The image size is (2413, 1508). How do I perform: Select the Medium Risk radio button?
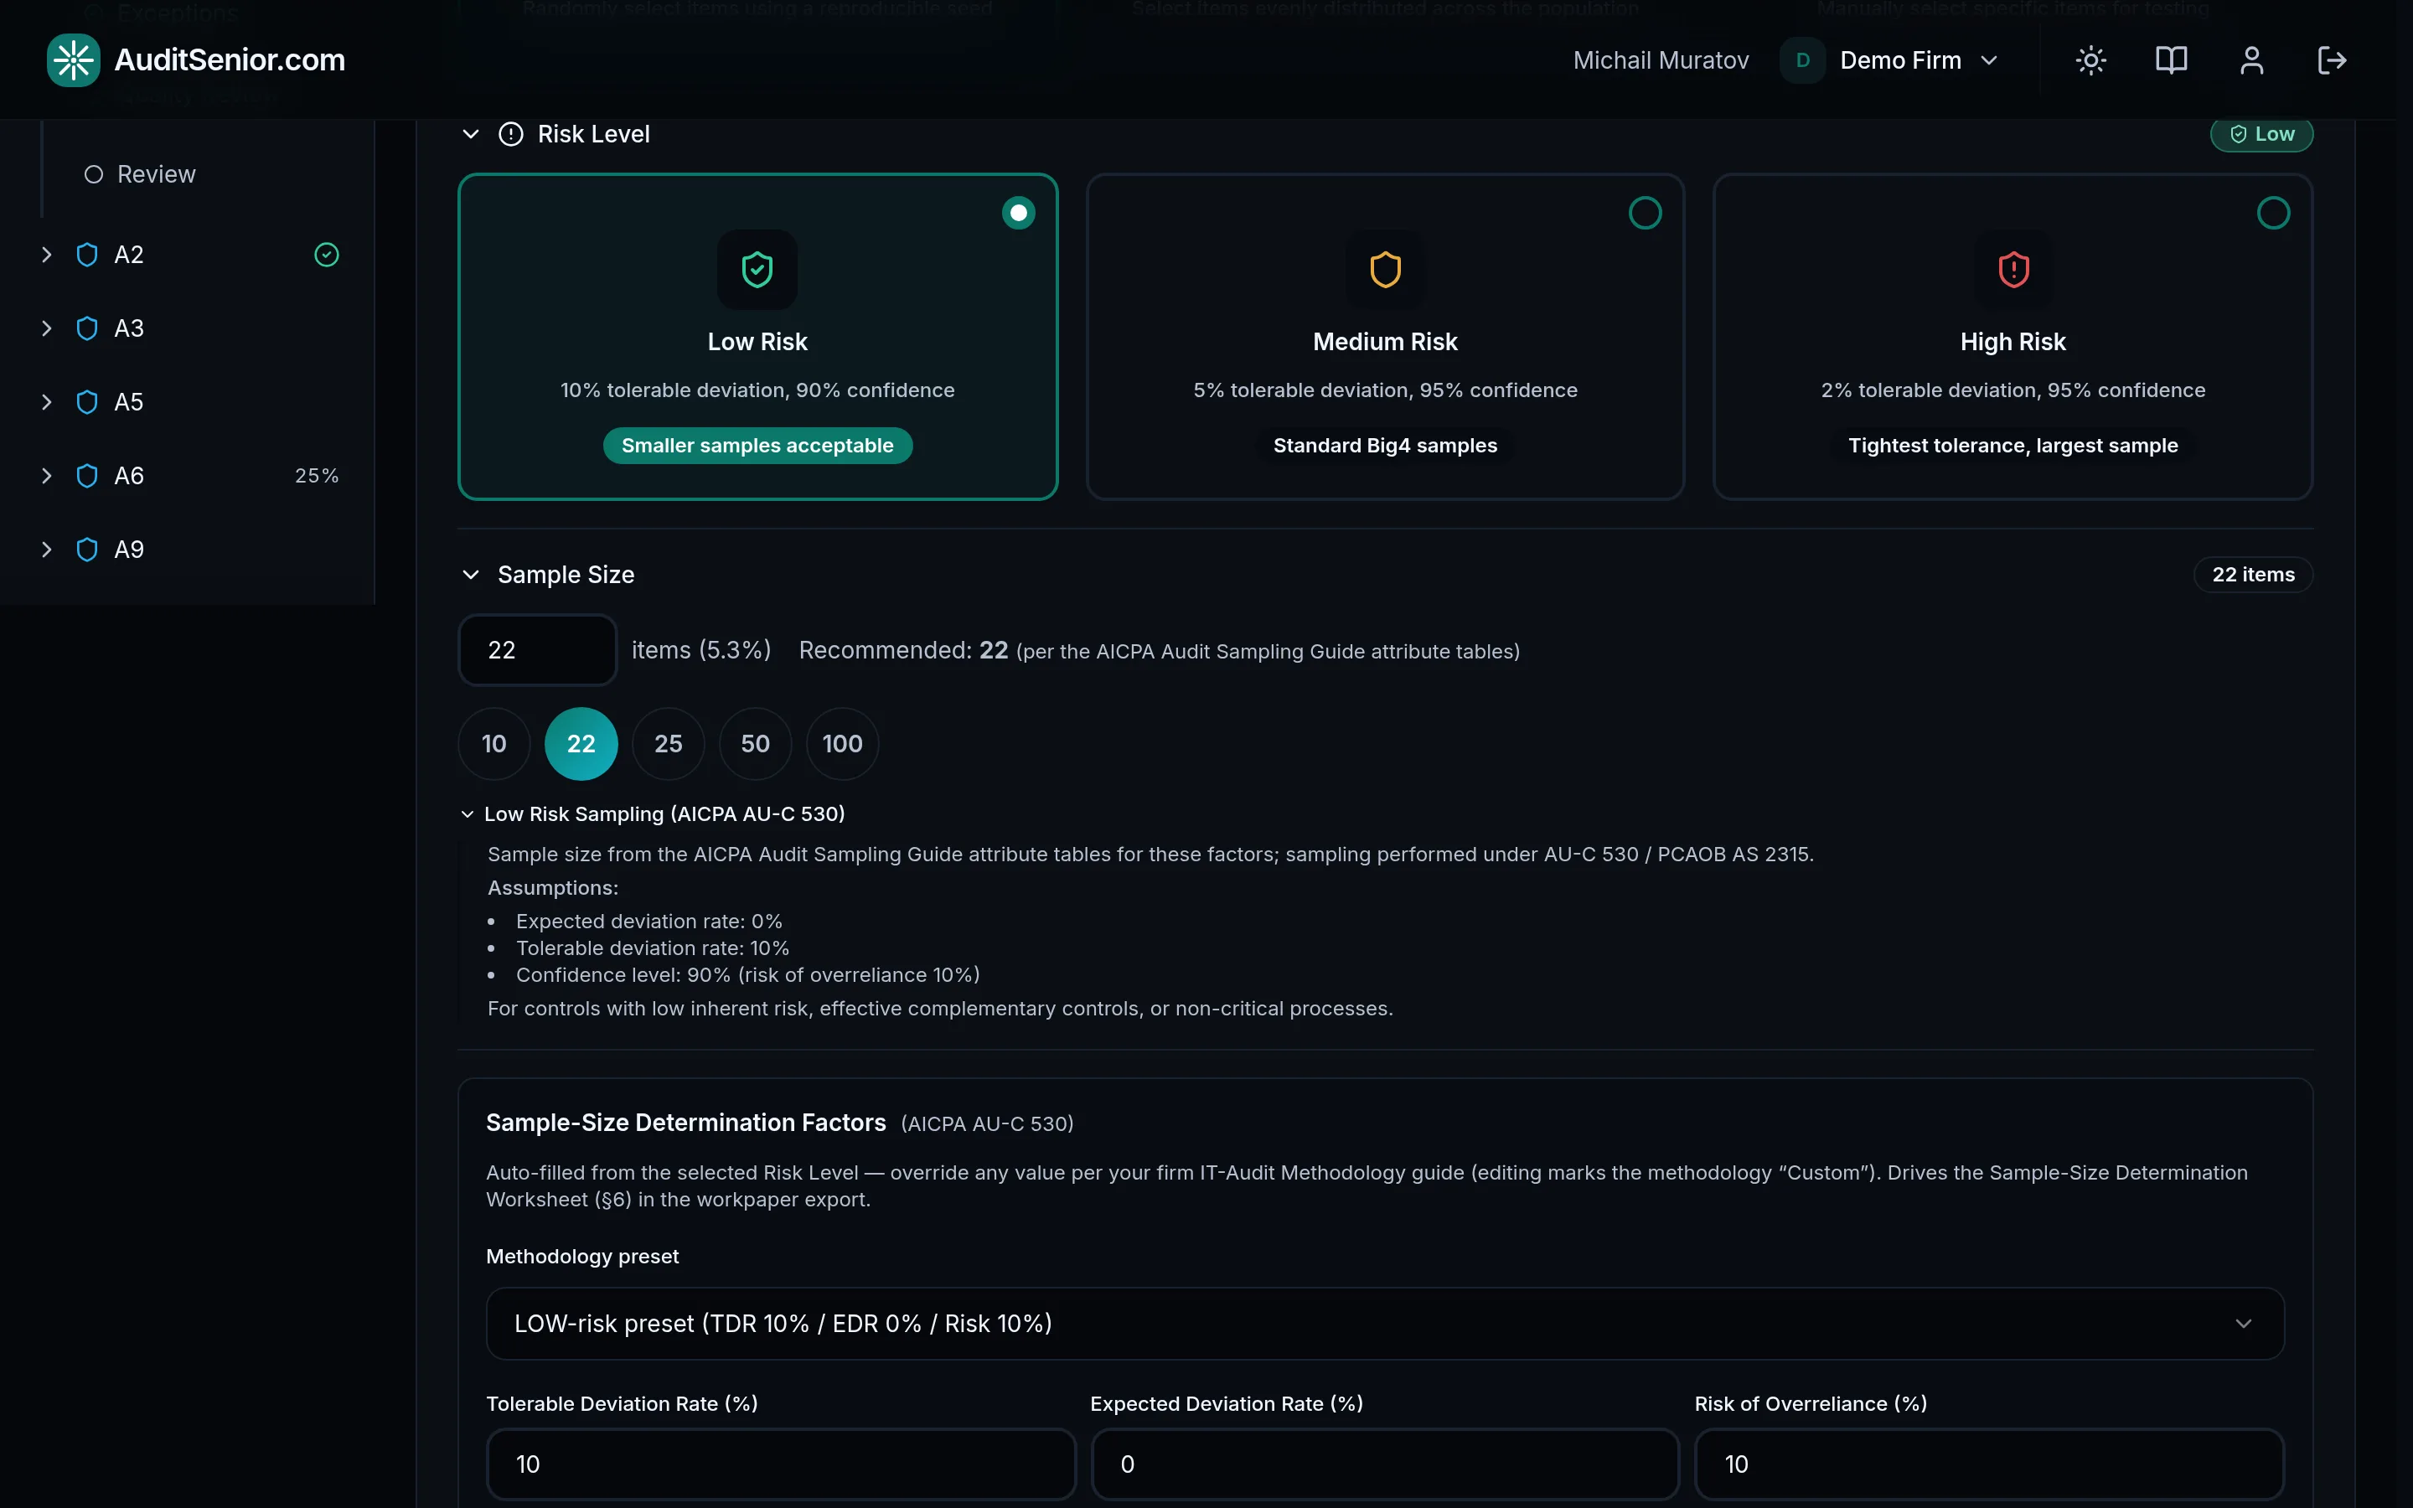tap(1646, 213)
